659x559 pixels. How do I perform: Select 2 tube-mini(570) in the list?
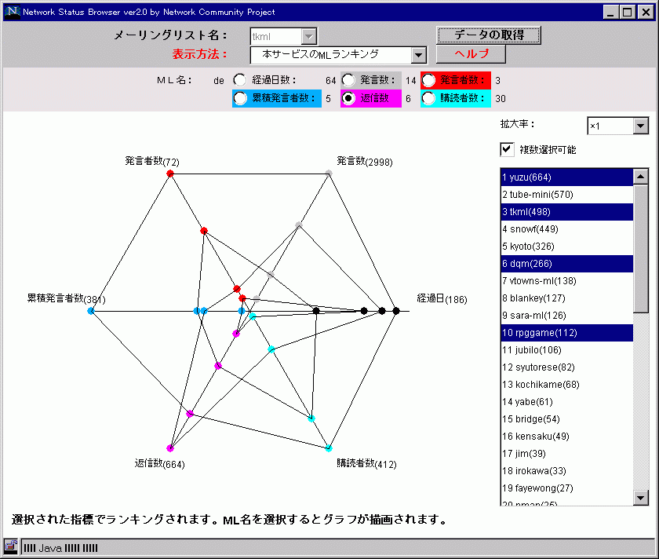click(566, 194)
